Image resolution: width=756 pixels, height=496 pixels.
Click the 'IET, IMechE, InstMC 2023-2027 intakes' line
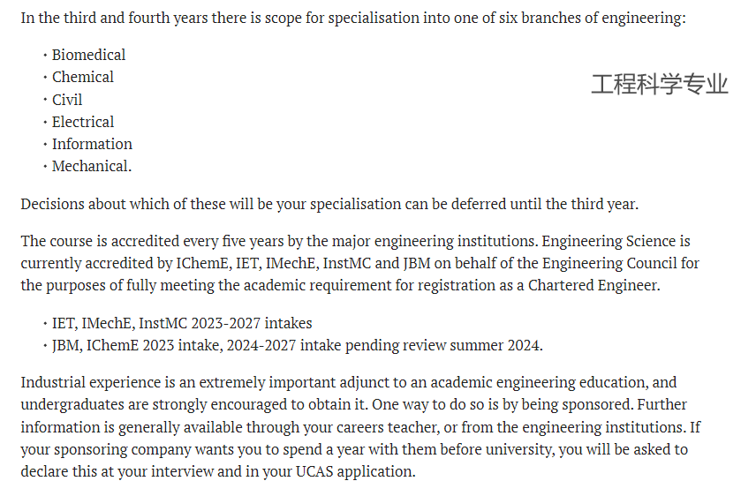pyautogui.click(x=182, y=323)
